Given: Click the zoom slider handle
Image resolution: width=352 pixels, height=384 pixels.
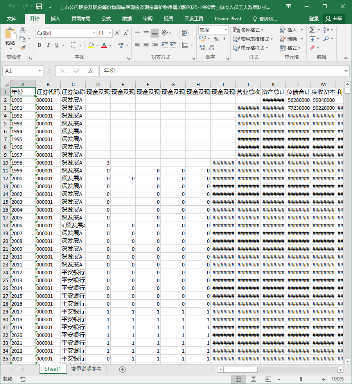Looking at the screenshot, I should (x=301, y=379).
